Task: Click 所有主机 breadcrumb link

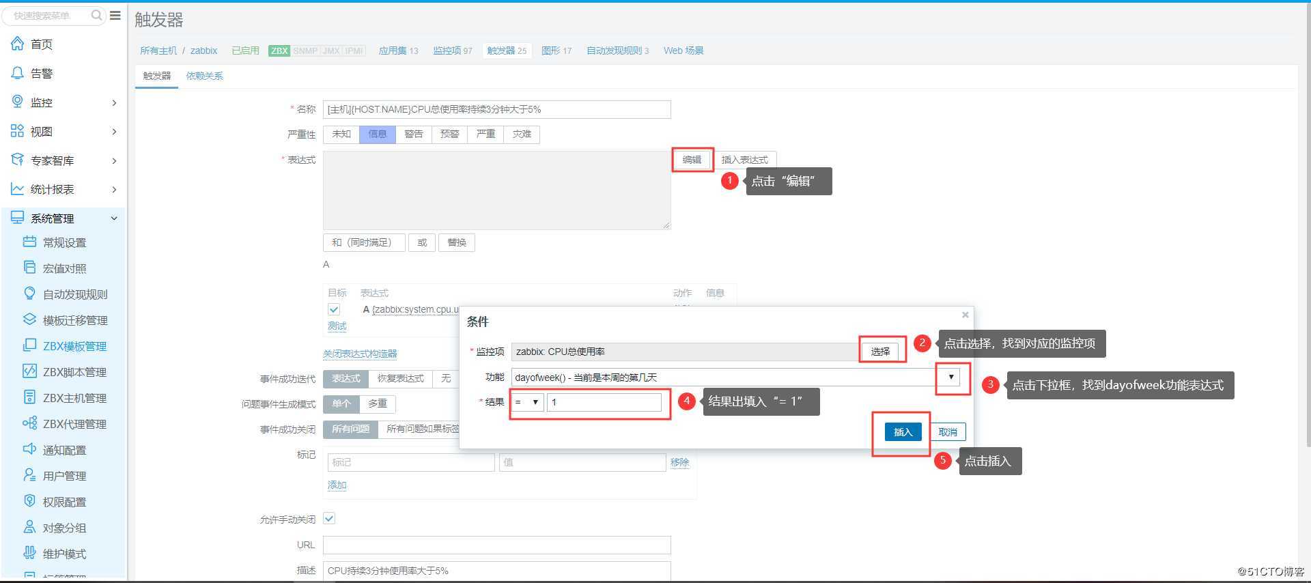Action: point(158,51)
